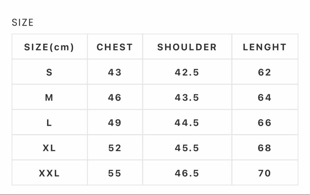
Task: Select the S size row label
Action: click(49, 72)
